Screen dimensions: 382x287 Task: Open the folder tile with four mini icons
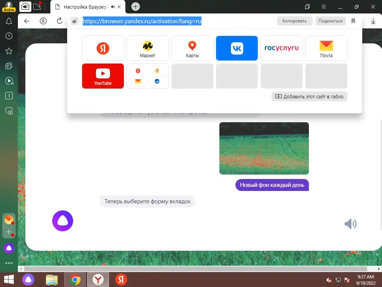(148, 76)
